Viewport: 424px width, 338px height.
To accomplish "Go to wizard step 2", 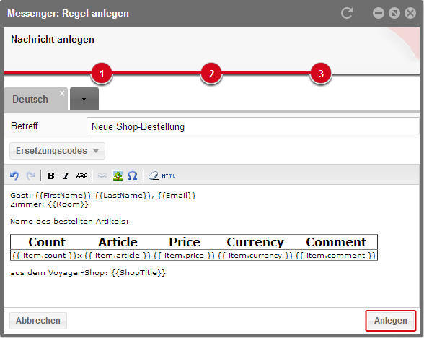I will point(211,74).
